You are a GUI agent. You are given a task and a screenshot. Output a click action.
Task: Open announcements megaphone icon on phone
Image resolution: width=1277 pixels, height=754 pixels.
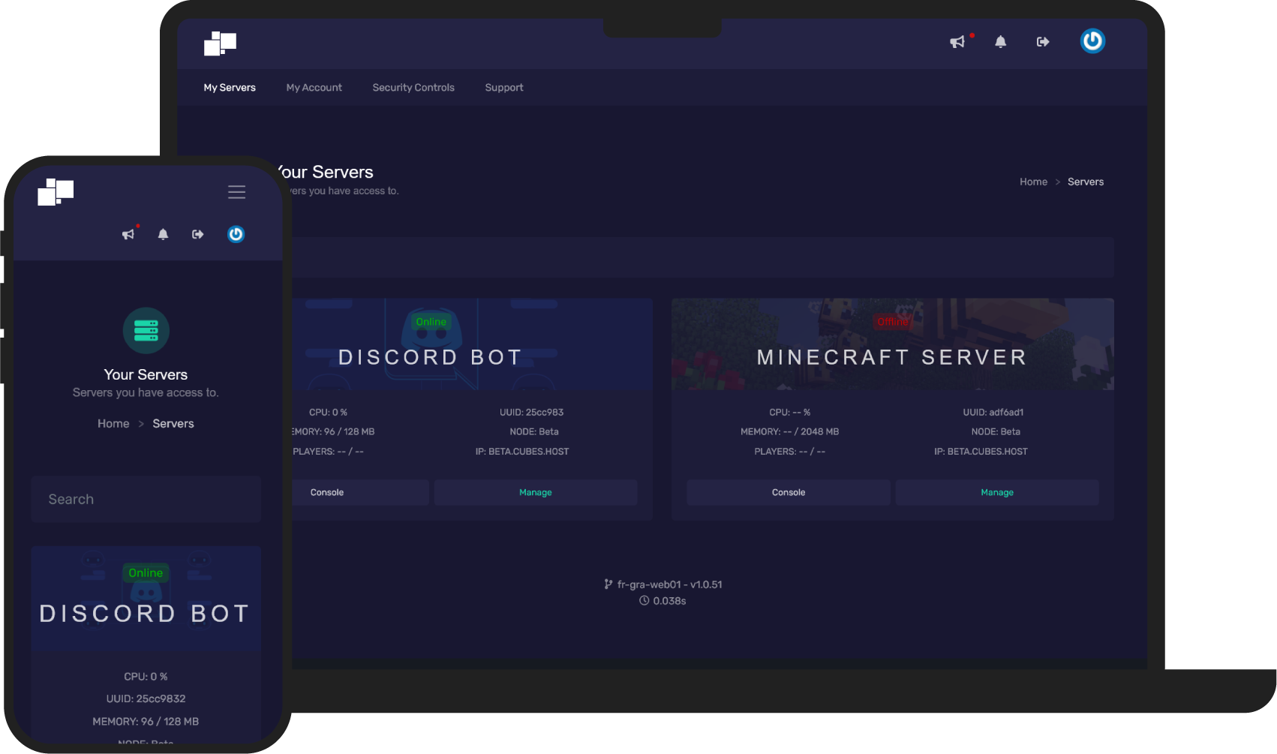point(128,234)
